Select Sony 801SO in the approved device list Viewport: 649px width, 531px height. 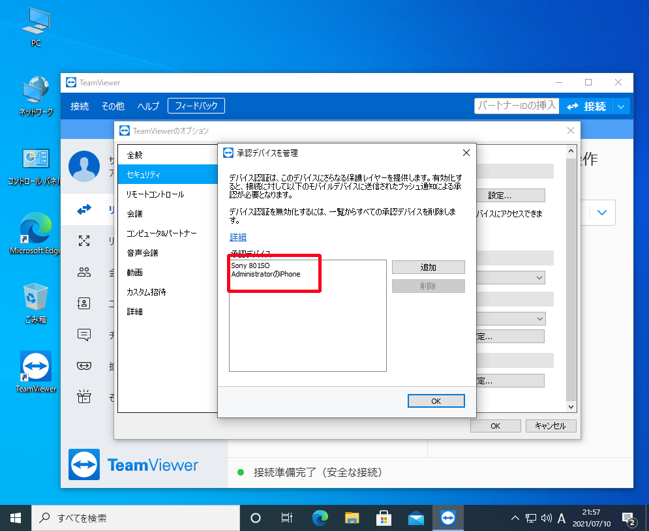[x=250, y=266]
